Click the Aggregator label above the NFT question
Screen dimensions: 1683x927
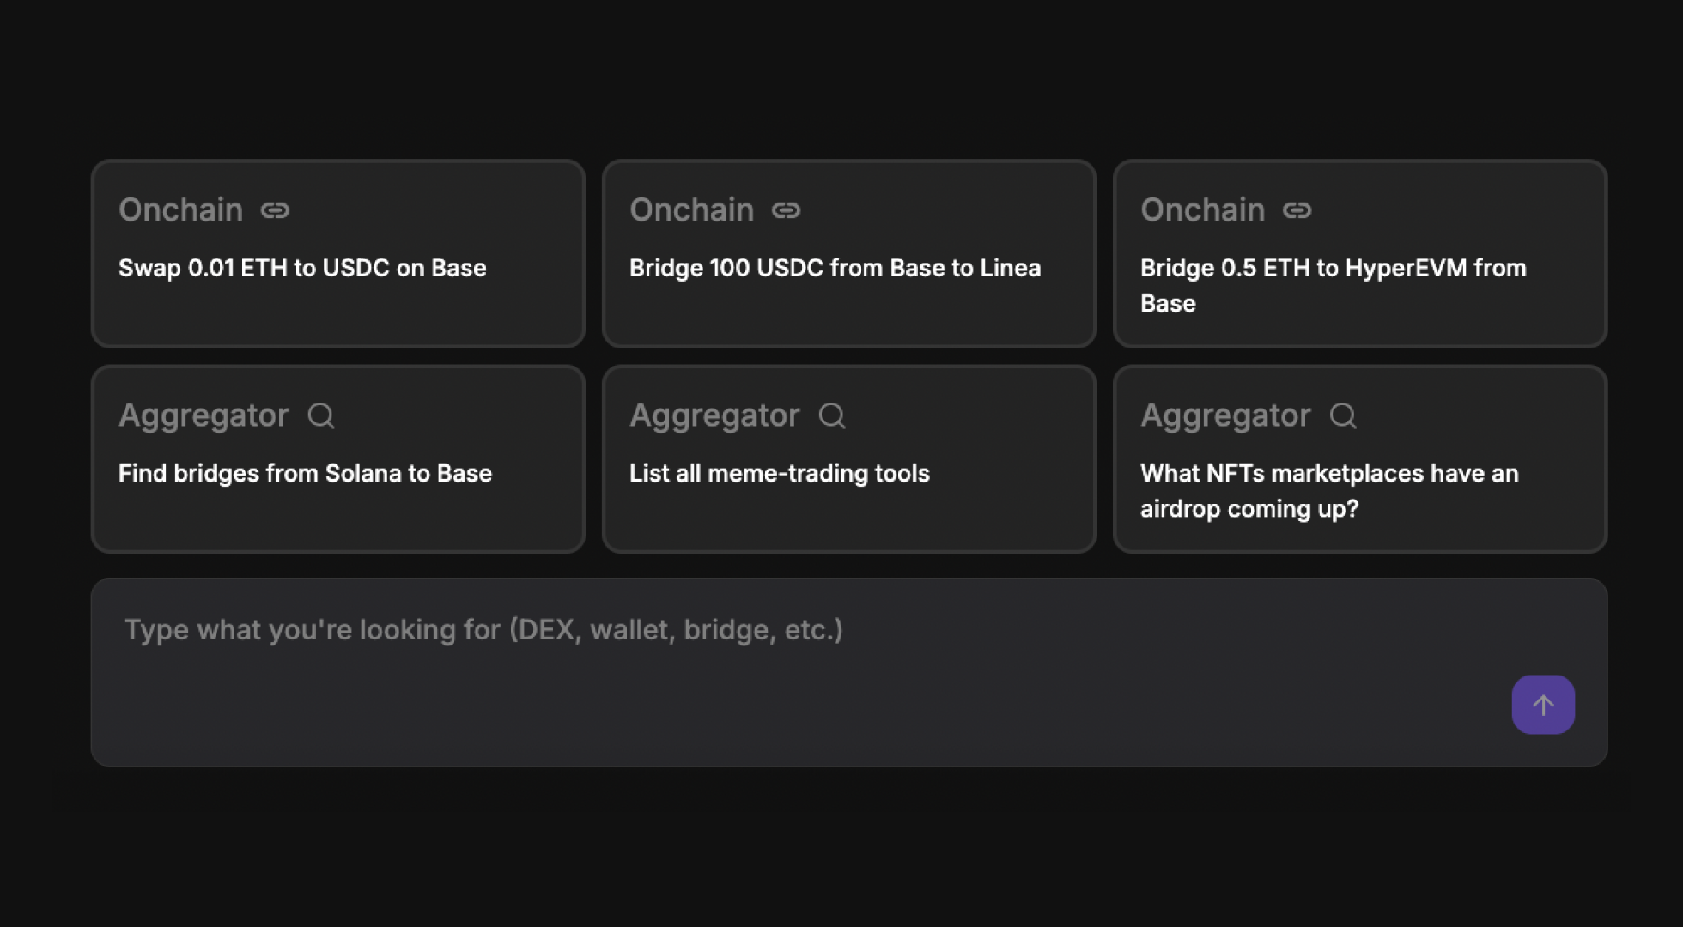(x=1225, y=415)
